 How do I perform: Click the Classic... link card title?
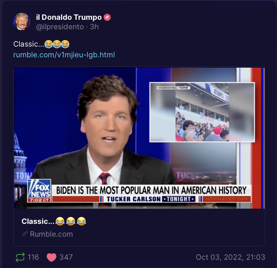click(54, 221)
